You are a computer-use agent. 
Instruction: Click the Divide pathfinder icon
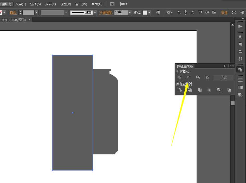(180, 90)
